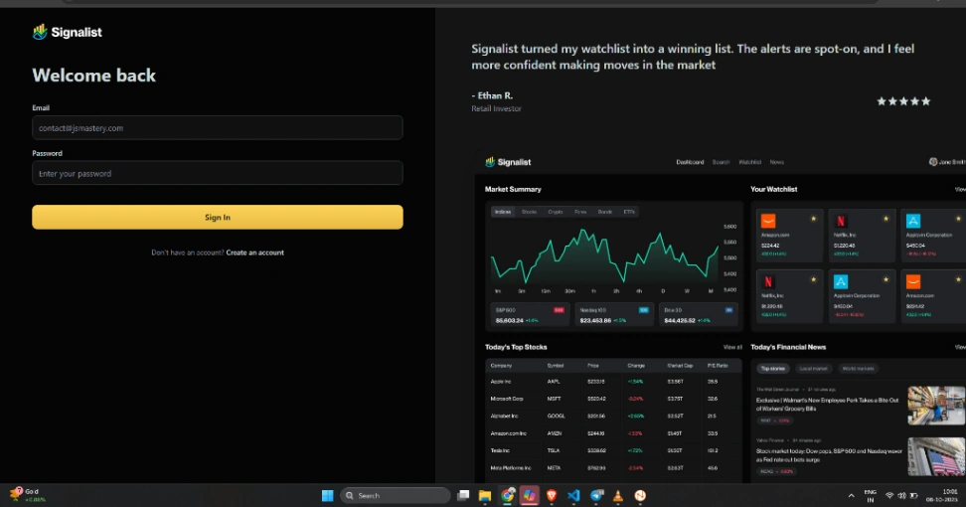
Task: Select Watchlist in the preview navigation bar
Action: tap(749, 162)
